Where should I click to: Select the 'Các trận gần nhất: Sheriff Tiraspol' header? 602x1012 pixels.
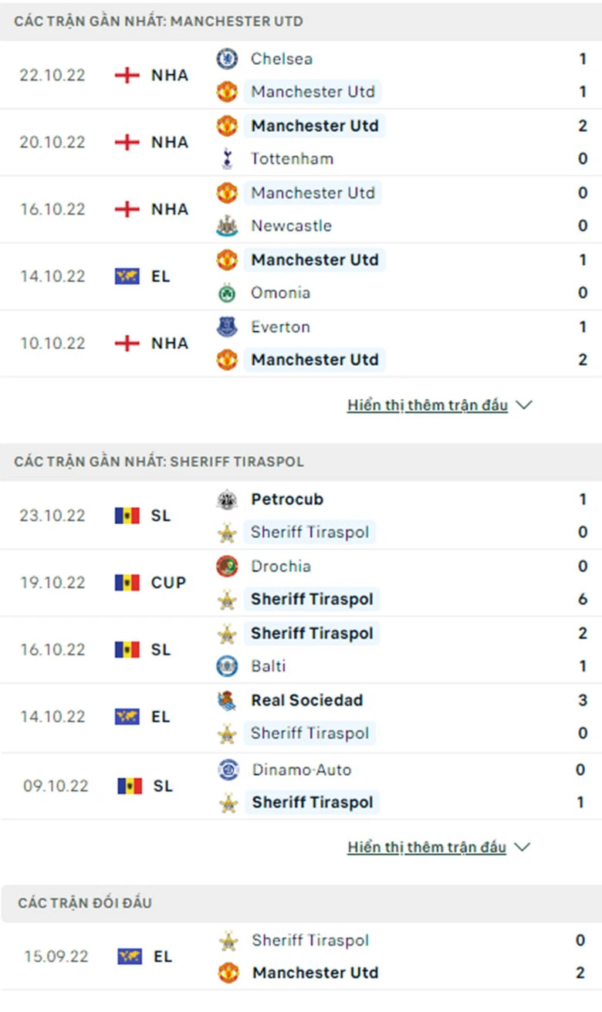[x=159, y=462]
